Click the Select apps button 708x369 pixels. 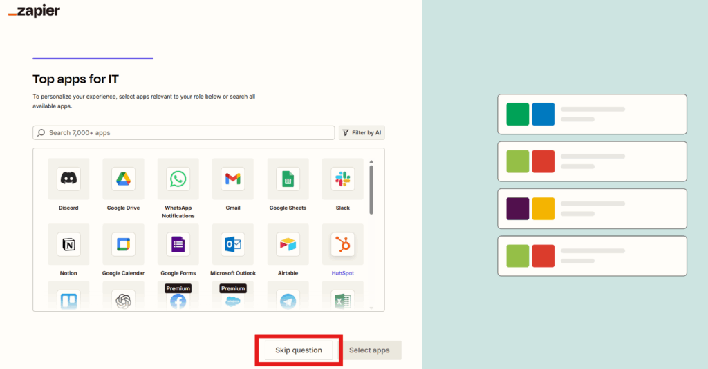click(x=369, y=350)
